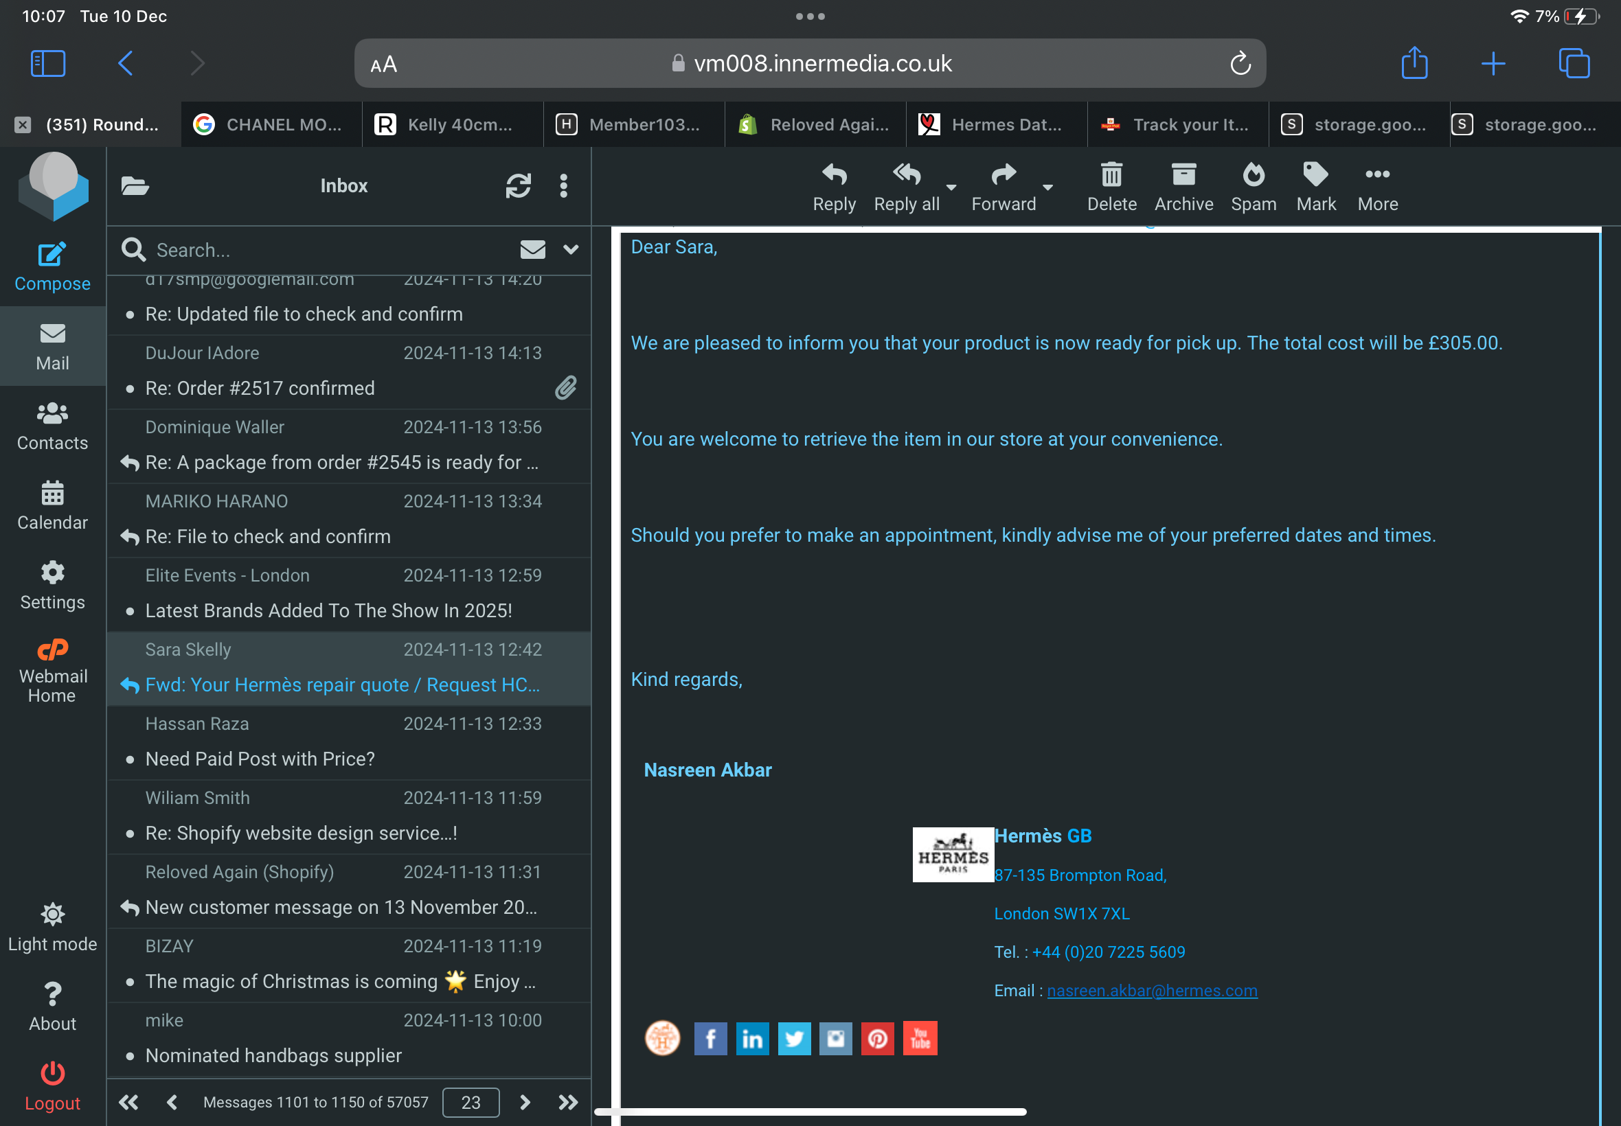The width and height of the screenshot is (1621, 1126).
Task: Open the Contacts section in sidebar
Action: pos(52,424)
